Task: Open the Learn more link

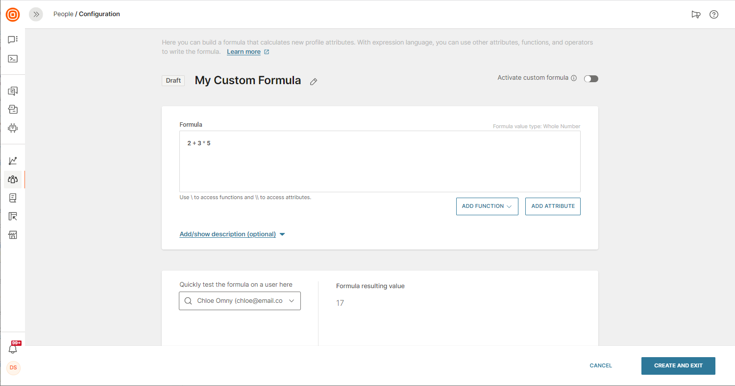Action: (244, 52)
